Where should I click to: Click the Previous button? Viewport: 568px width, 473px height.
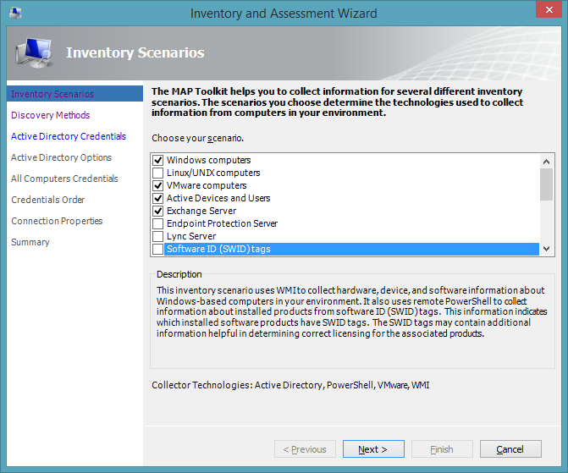pyautogui.click(x=305, y=449)
